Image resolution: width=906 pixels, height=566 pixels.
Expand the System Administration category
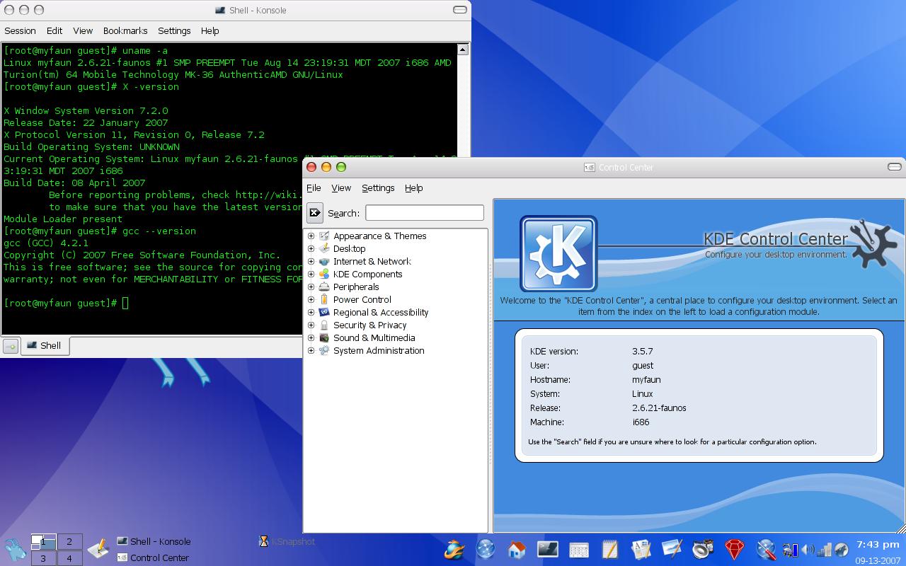click(x=311, y=350)
